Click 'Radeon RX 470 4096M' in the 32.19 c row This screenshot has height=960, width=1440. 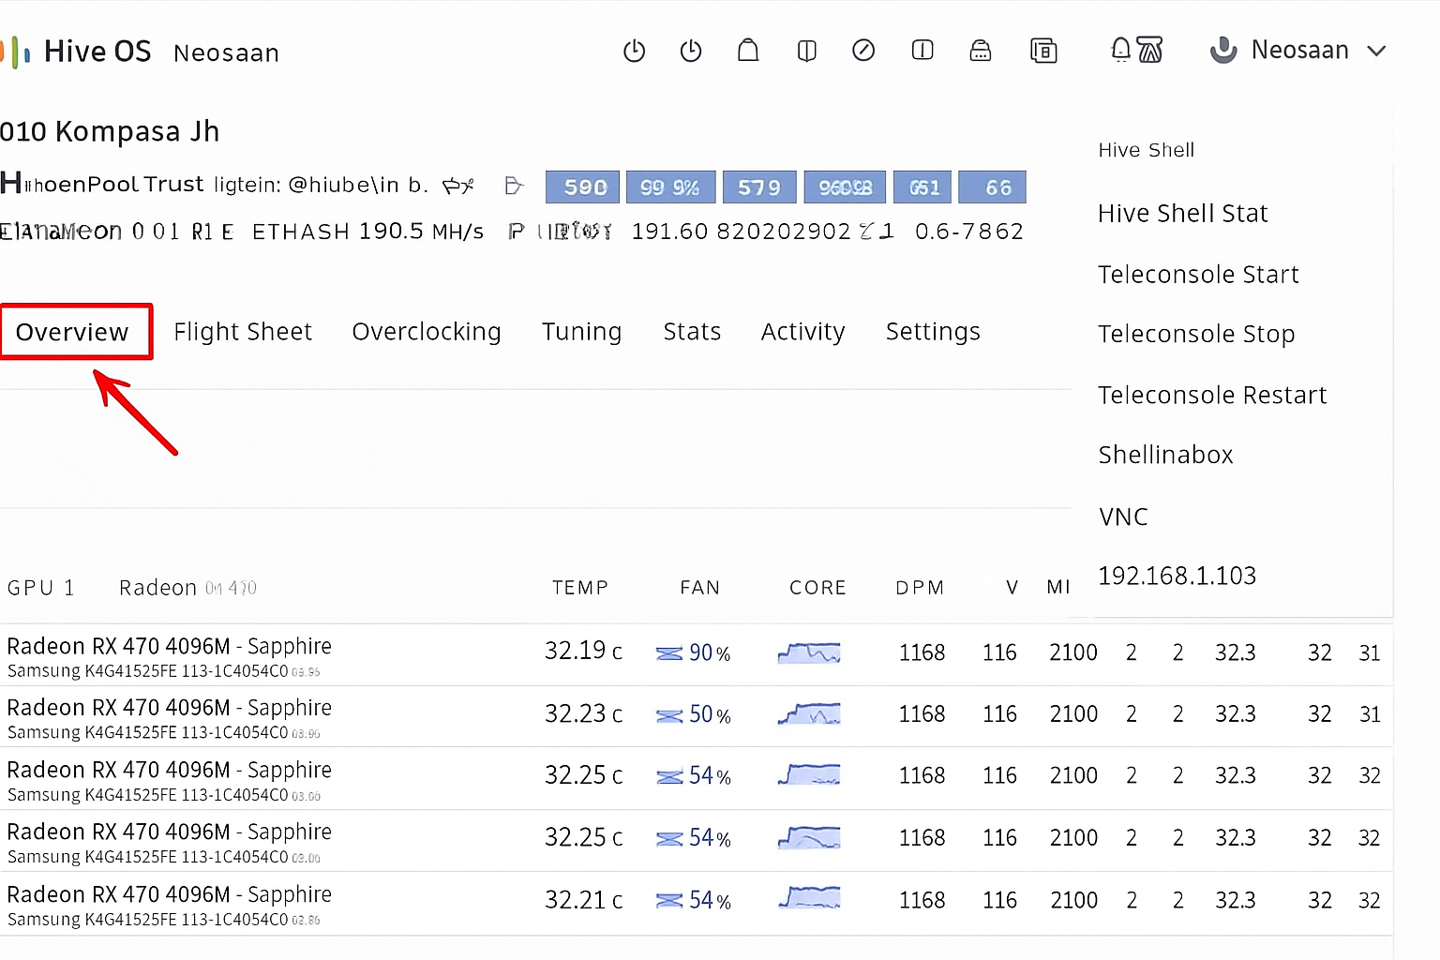pos(118,646)
